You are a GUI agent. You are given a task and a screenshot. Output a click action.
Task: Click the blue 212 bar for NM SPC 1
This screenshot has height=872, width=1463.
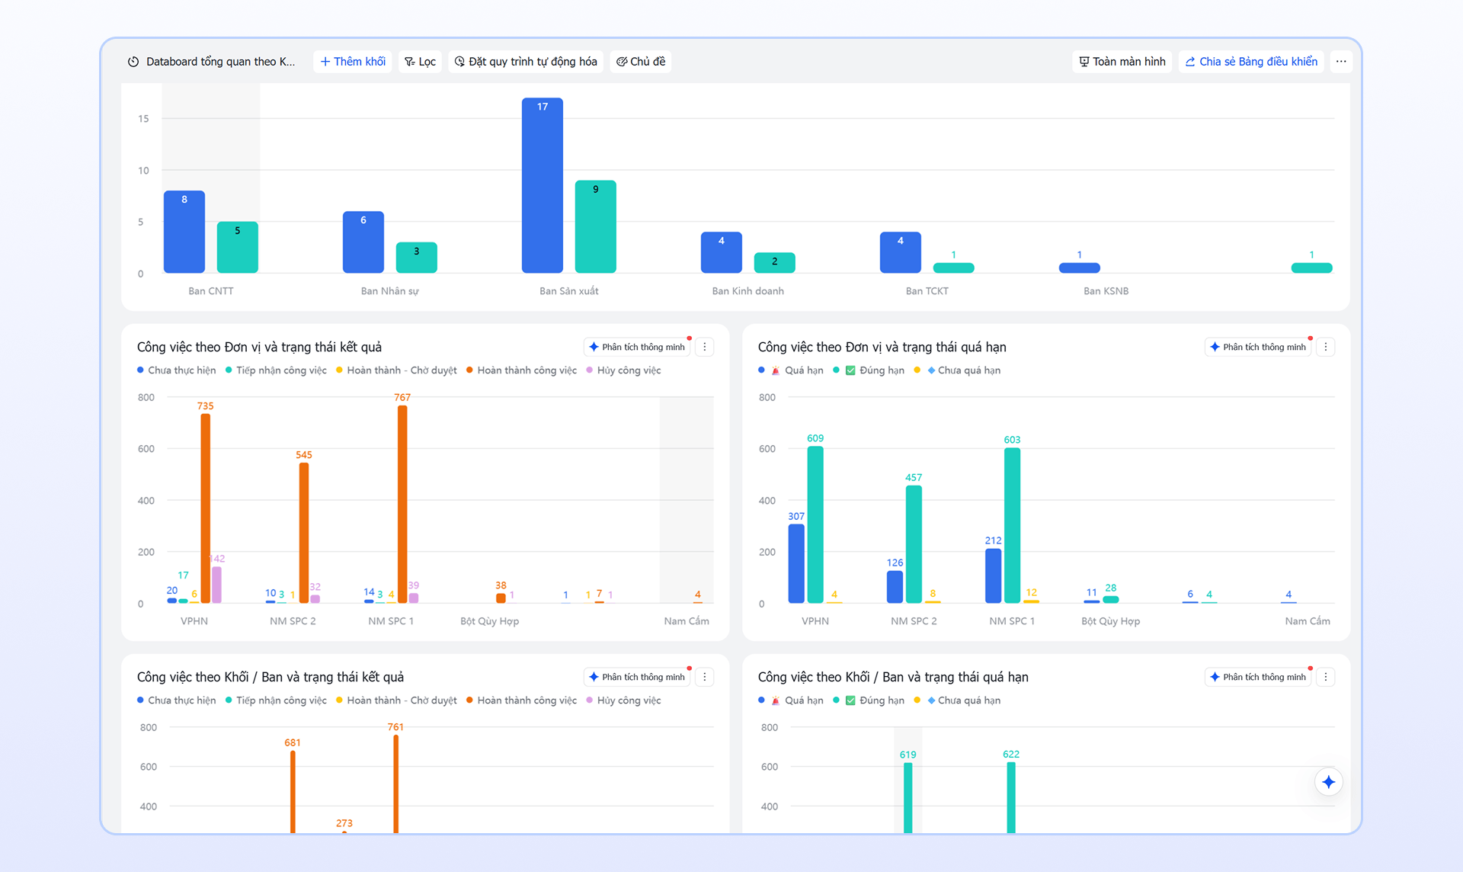pos(993,575)
